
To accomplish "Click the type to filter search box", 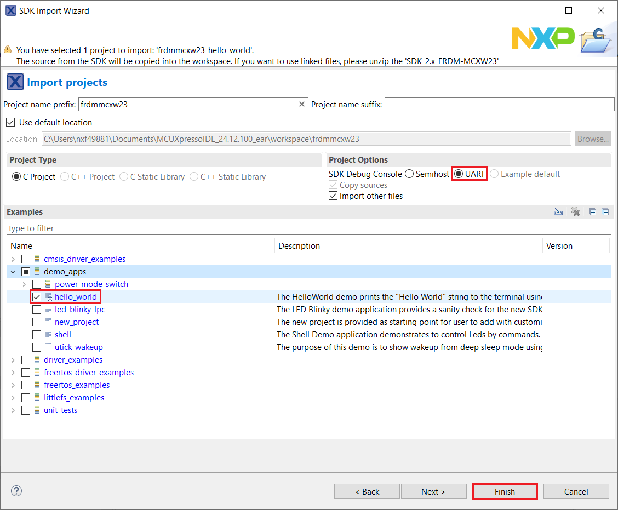I will [x=308, y=228].
